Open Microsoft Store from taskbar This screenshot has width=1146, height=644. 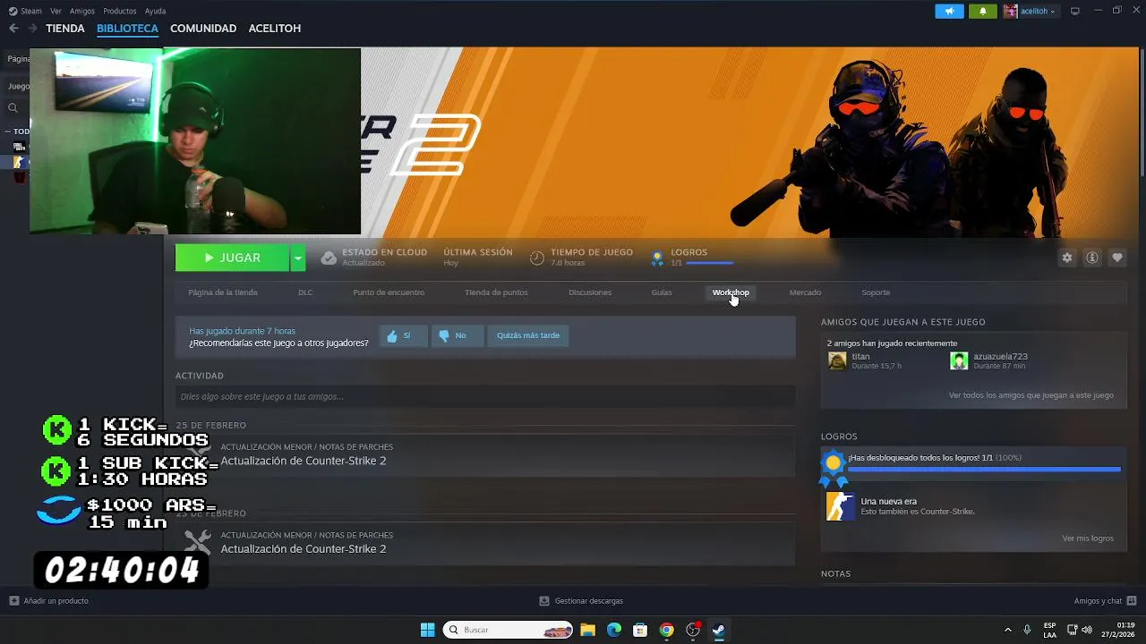pyautogui.click(x=640, y=630)
